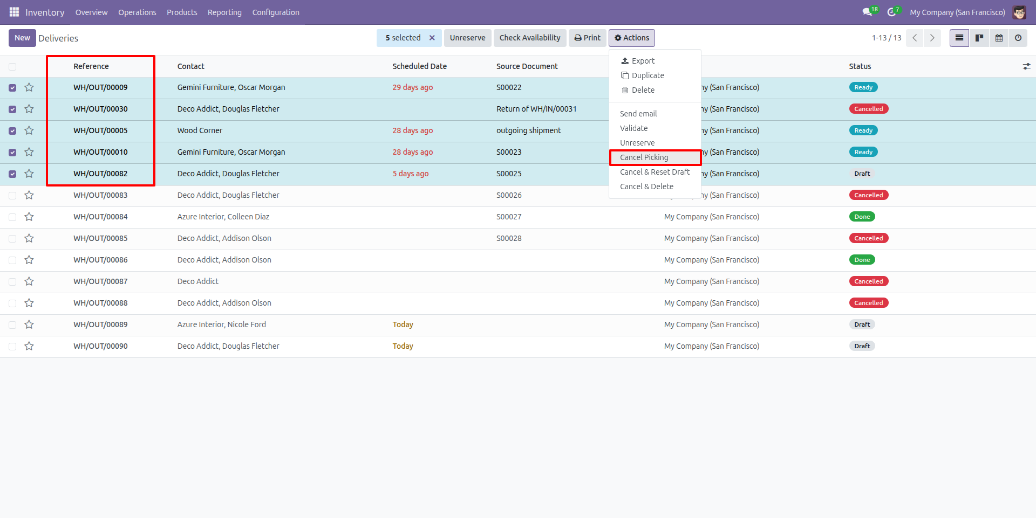This screenshot has width=1036, height=518.
Task: Open row with source document S00027
Action: [x=518, y=217]
